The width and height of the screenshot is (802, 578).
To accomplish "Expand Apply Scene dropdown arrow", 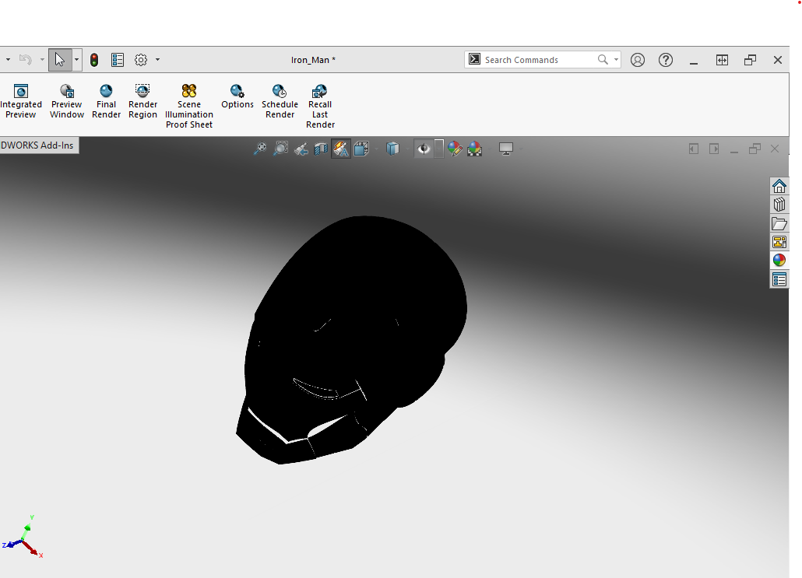I will 490,149.
